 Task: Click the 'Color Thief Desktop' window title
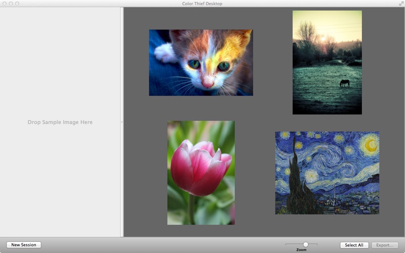click(202, 4)
